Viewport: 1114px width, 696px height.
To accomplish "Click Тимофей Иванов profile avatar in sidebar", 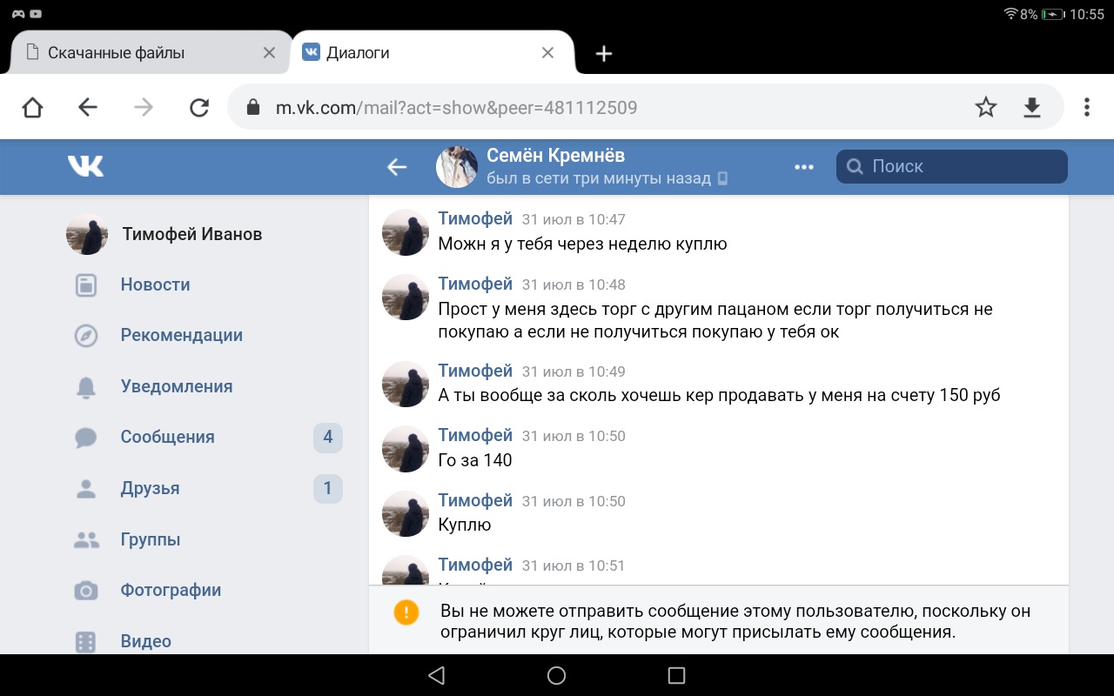I will [x=87, y=234].
